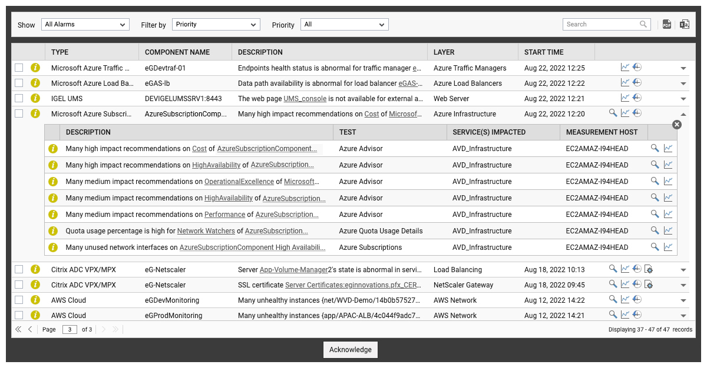
Task: Tick the checkbox for the eGAS-lb alarm
Action: tap(19, 83)
